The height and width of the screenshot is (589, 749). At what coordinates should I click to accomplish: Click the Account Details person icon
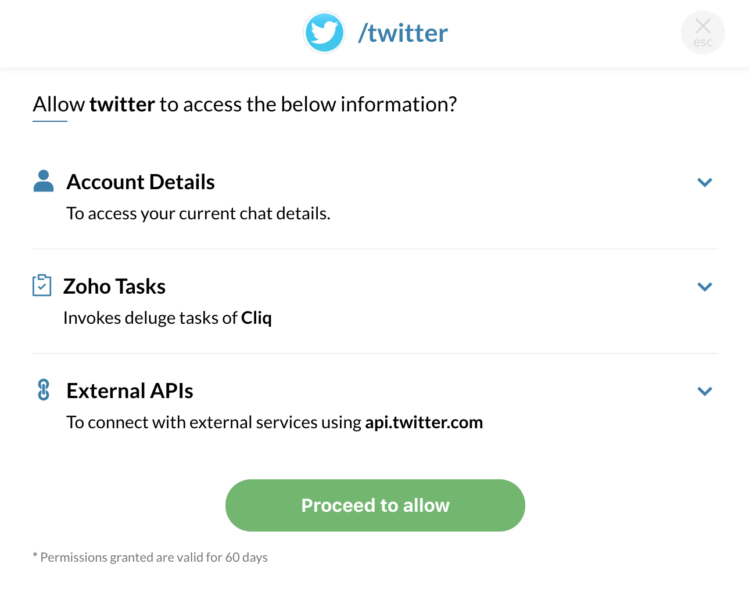pyautogui.click(x=44, y=181)
